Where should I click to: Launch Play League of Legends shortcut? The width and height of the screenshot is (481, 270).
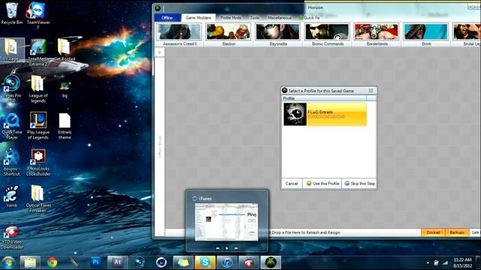coord(38,125)
